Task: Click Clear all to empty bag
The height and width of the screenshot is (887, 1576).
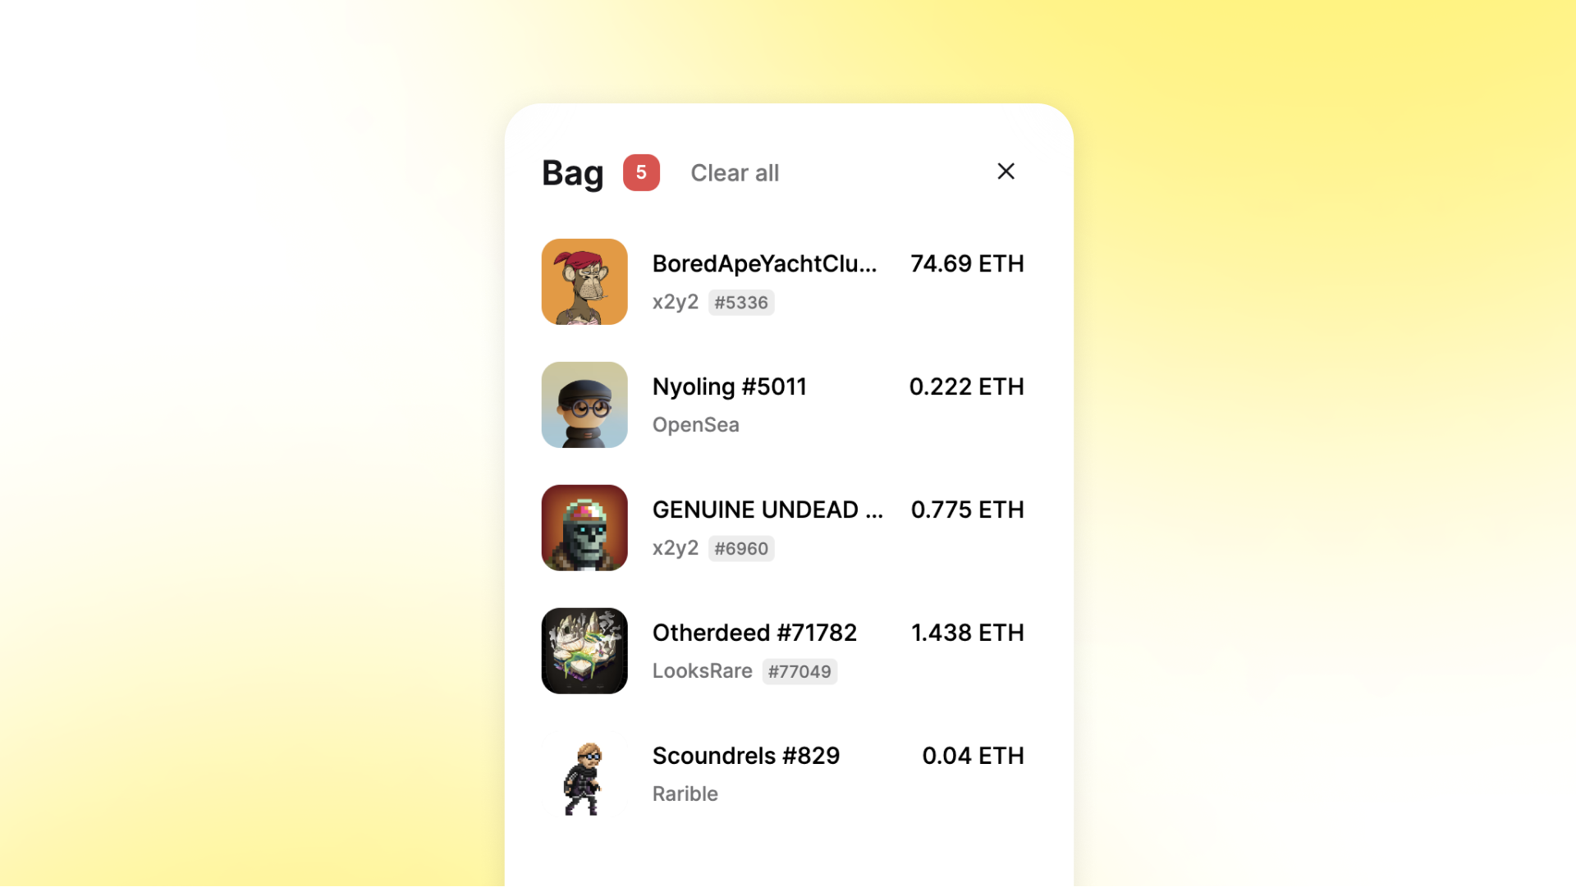Action: point(735,173)
